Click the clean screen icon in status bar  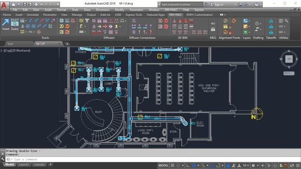click(292, 165)
